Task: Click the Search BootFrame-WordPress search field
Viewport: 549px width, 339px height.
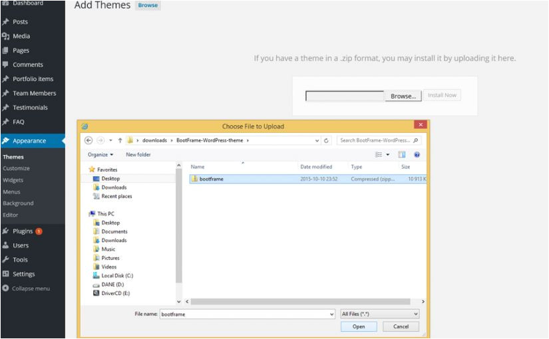Action: (376, 141)
